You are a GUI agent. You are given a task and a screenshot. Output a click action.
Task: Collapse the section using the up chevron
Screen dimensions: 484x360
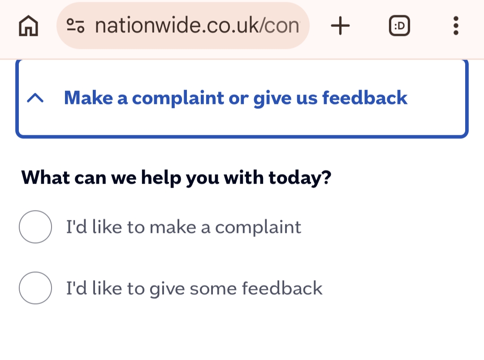(x=35, y=98)
